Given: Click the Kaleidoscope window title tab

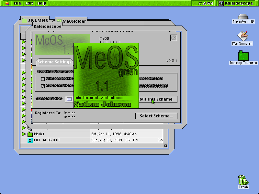Looking at the screenshot, I should (x=47, y=27).
